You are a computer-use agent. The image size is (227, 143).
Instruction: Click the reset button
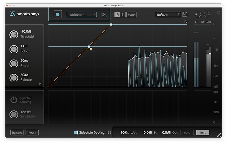(32, 133)
